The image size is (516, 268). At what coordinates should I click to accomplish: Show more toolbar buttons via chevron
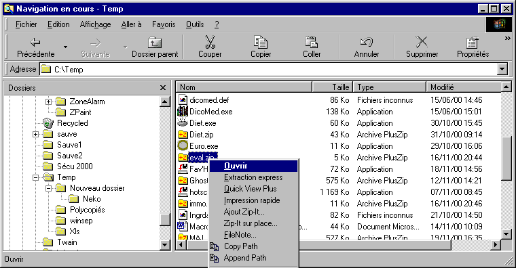coord(507,39)
